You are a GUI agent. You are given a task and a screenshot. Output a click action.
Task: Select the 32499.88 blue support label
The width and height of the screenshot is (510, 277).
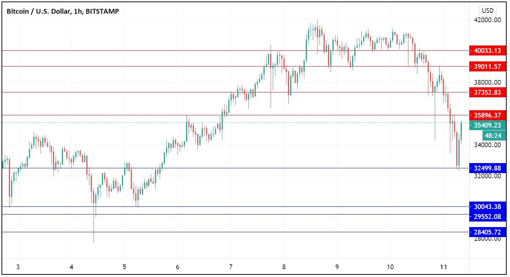coord(487,168)
